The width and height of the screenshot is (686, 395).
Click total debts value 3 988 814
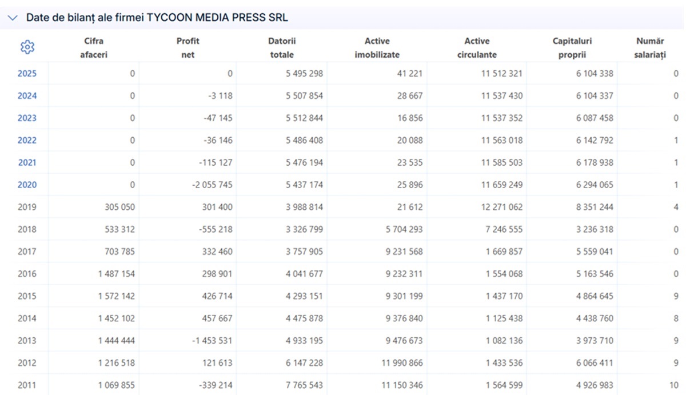[x=304, y=207]
